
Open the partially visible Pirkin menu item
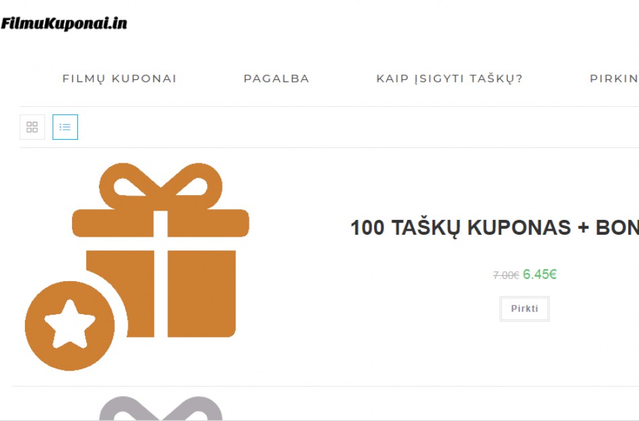point(614,79)
